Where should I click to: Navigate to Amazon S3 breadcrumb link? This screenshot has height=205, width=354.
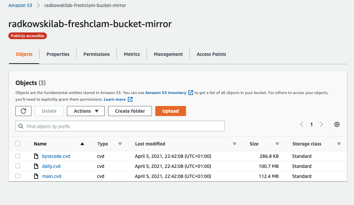click(20, 5)
